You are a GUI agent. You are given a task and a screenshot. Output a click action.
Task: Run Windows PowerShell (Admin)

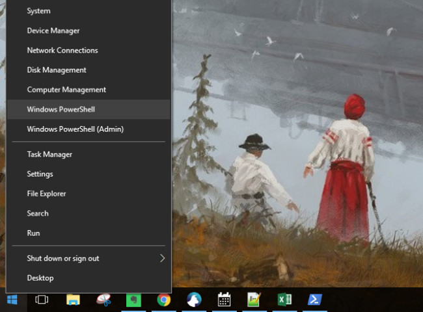point(89,129)
